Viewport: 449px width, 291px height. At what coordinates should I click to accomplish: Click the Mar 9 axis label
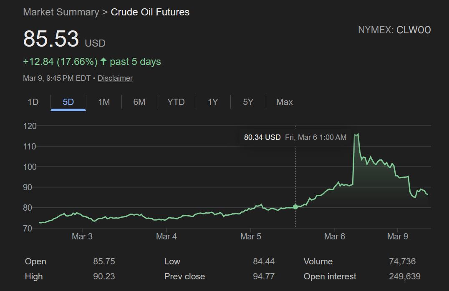coord(397,236)
